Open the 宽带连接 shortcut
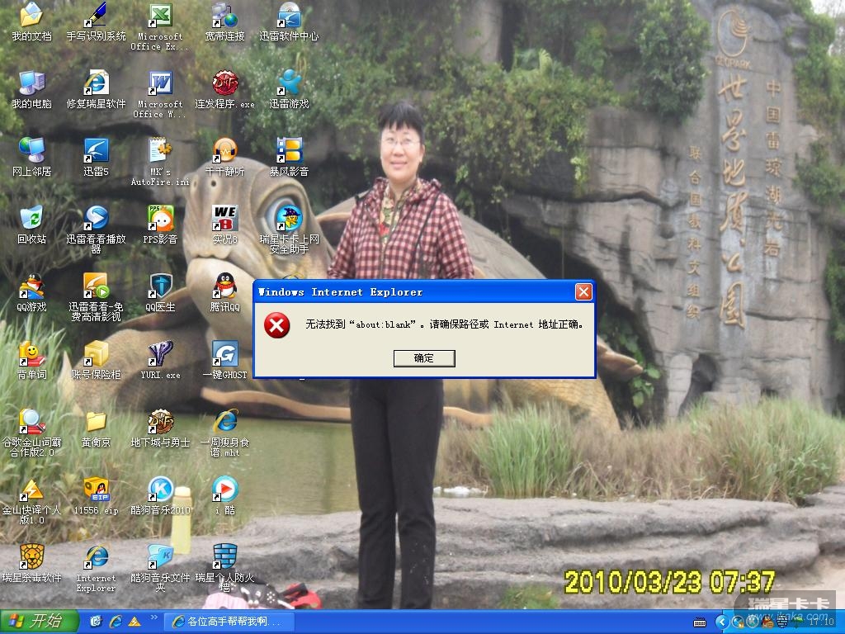Screen dimensions: 845x634 click(224, 22)
